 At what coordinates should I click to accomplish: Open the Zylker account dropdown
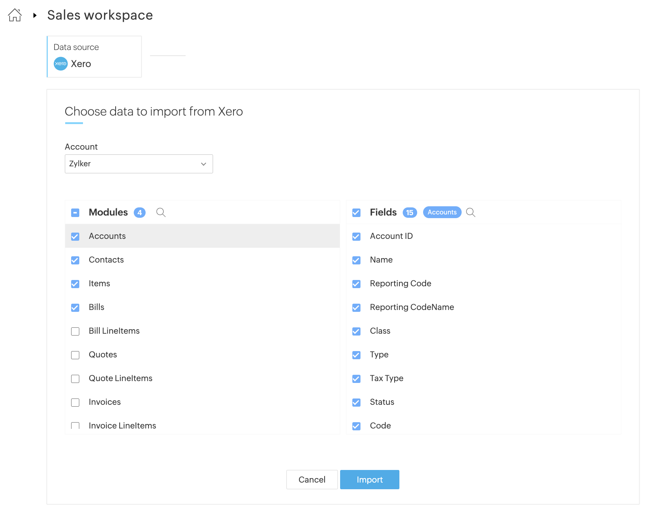pos(139,164)
